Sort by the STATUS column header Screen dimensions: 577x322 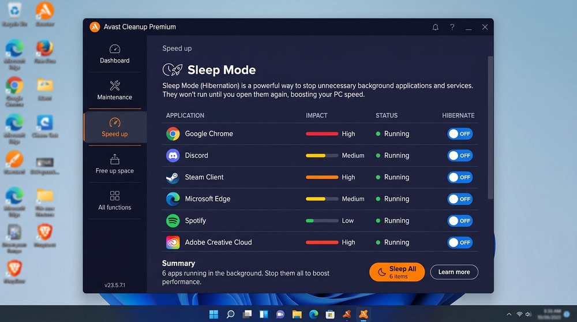387,115
